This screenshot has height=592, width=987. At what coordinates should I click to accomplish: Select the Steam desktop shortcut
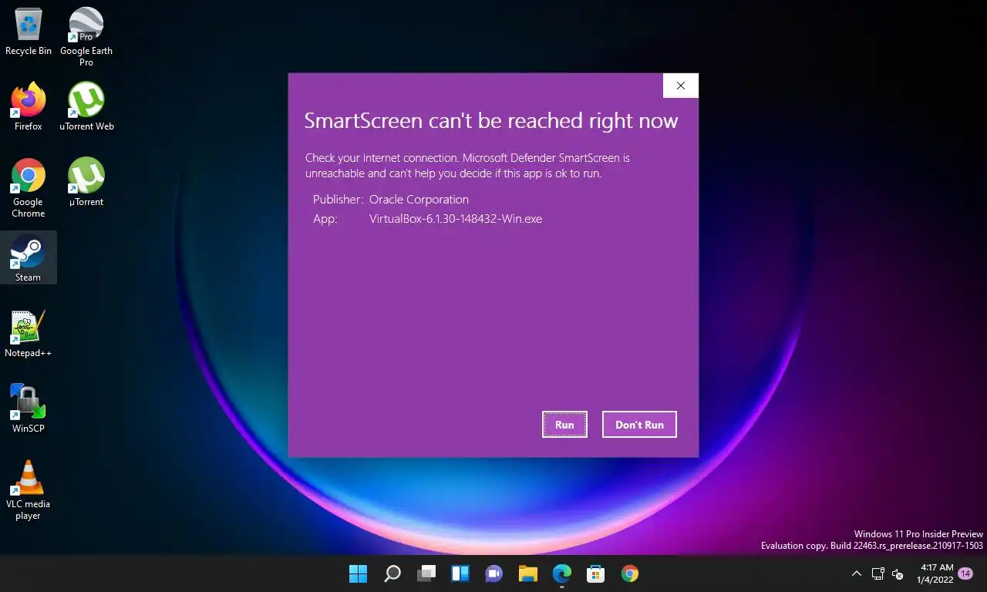point(29,257)
